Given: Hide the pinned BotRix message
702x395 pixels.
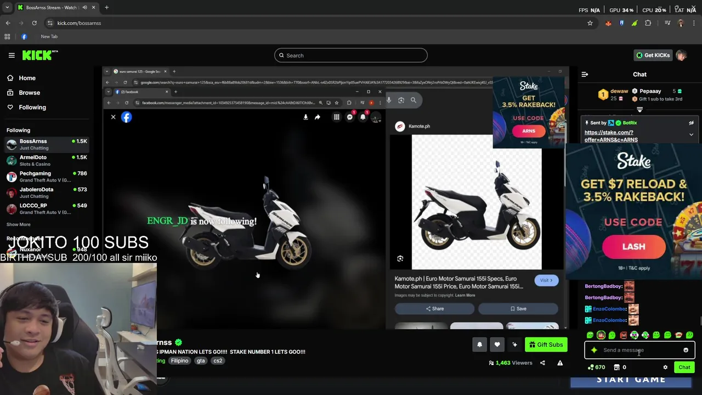Looking at the screenshot, I should [x=691, y=123].
